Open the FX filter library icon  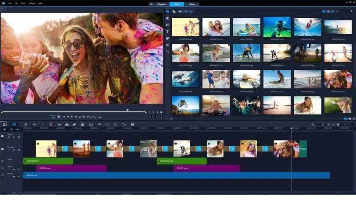point(167,45)
